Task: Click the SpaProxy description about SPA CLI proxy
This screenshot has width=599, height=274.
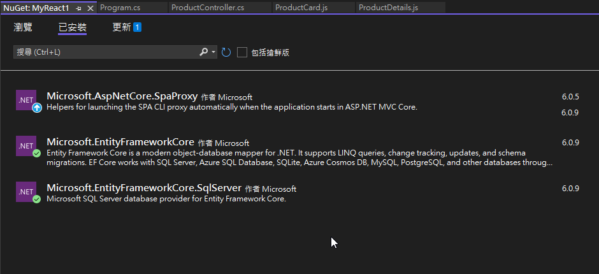Action: coord(232,107)
